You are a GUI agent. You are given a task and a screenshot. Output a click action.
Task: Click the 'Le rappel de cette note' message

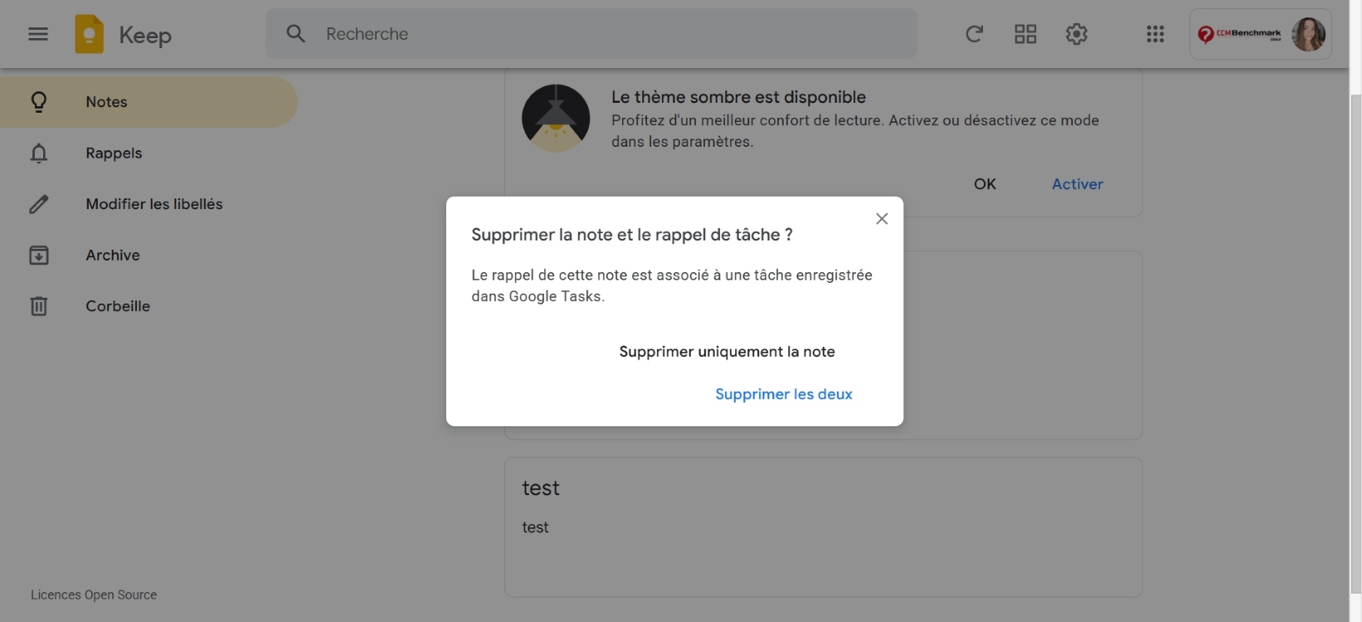(x=672, y=285)
